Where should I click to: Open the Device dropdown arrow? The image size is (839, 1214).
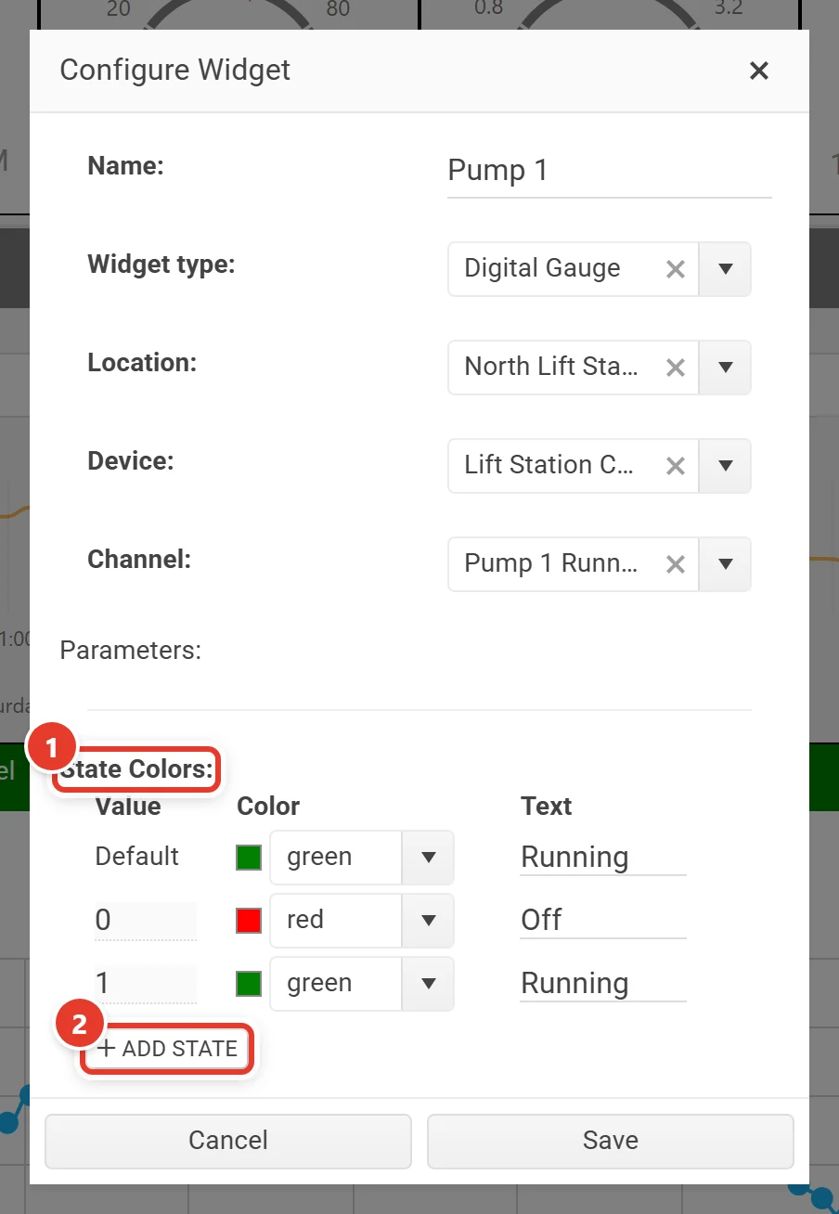click(725, 466)
